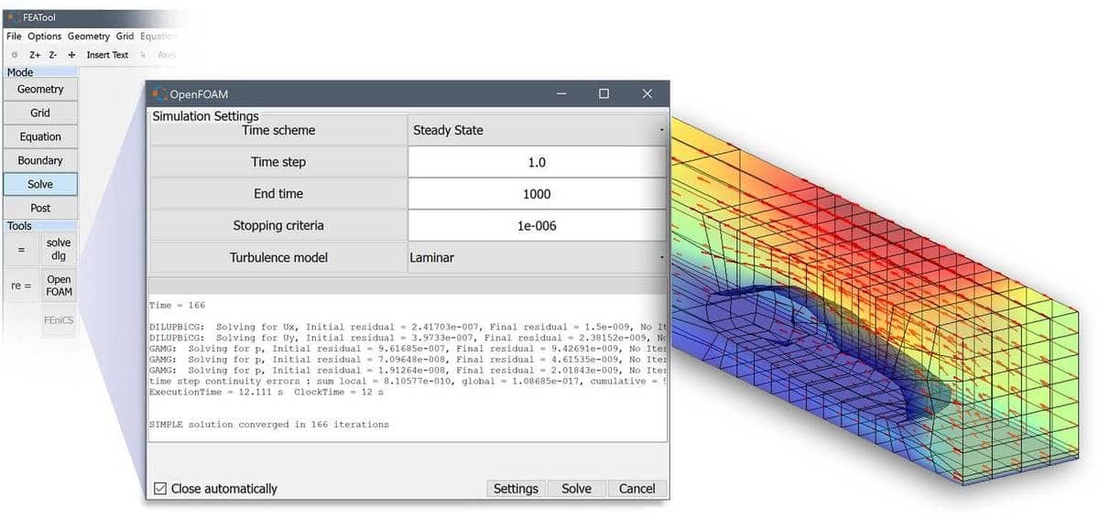Maximize the OpenFOAM dialog window

coord(604,93)
